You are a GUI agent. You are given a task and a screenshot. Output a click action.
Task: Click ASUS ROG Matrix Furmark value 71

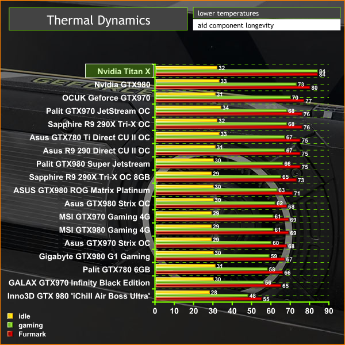(297, 193)
